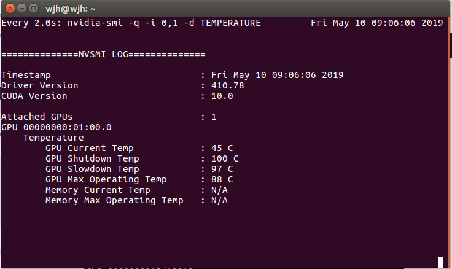Viewport: 452px width, 269px height.
Task: Click the watch header time 'Fri May 10 09:06:06 2019' at top right
Action: pos(376,23)
